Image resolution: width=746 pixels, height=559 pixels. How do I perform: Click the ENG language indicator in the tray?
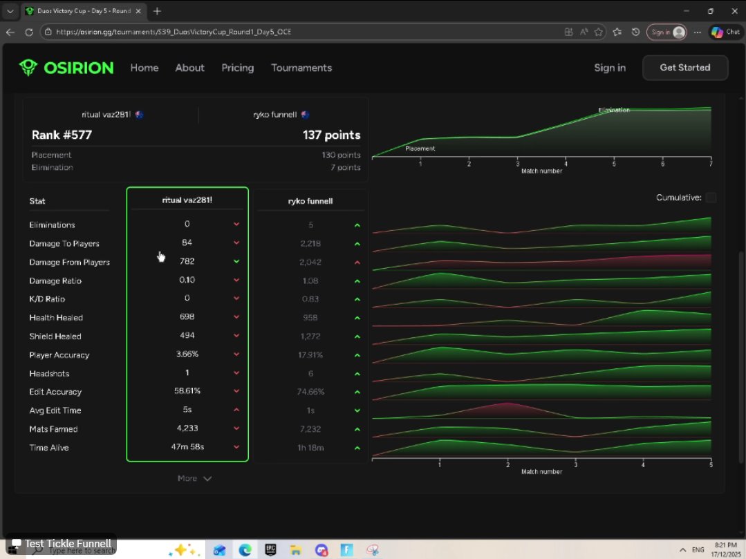[698, 550]
